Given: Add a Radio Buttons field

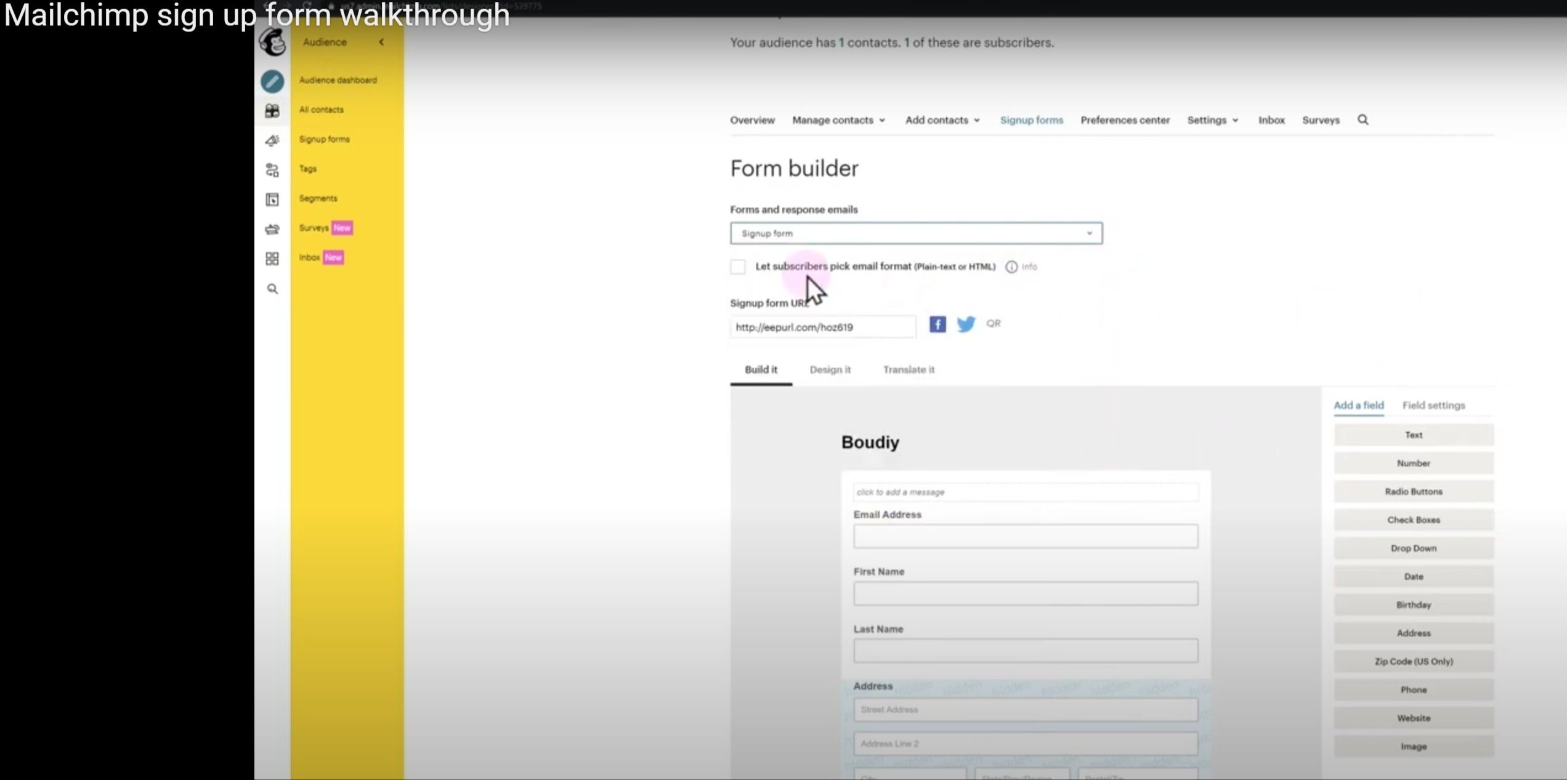Looking at the screenshot, I should [x=1414, y=491].
